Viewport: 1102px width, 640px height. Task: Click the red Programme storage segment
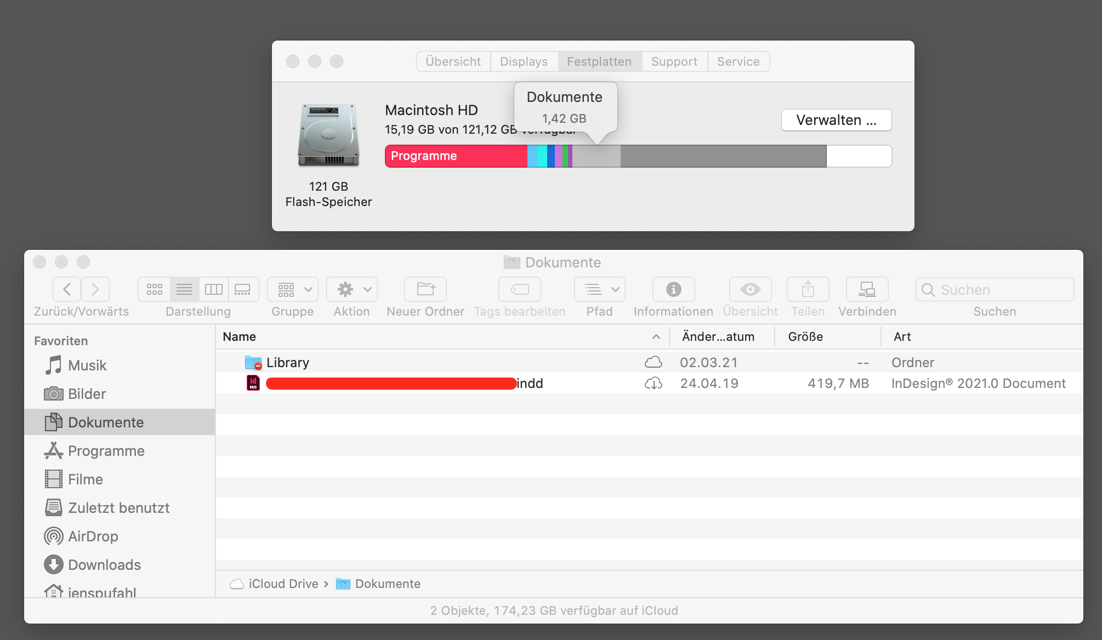click(x=455, y=156)
